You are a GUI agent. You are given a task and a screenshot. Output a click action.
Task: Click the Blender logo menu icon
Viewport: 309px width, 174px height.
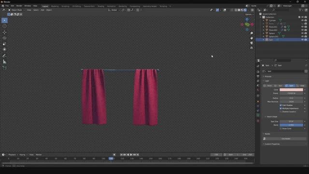pos(3,6)
